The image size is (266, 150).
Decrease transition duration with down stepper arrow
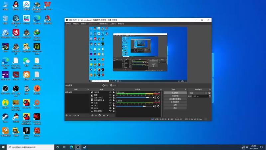click(x=210, y=97)
